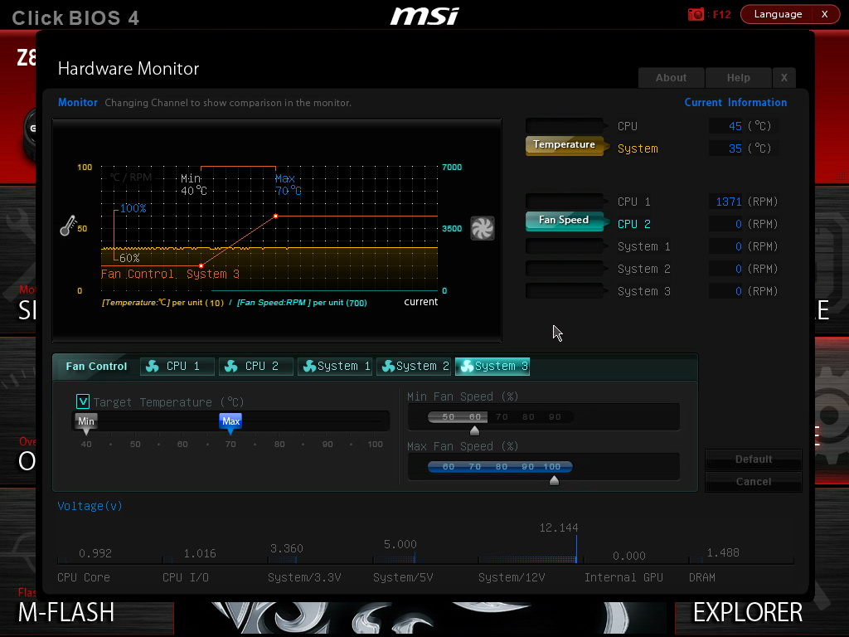Image resolution: width=849 pixels, height=637 pixels.
Task: Select the CPU 2 fan control tab
Action: tap(255, 366)
